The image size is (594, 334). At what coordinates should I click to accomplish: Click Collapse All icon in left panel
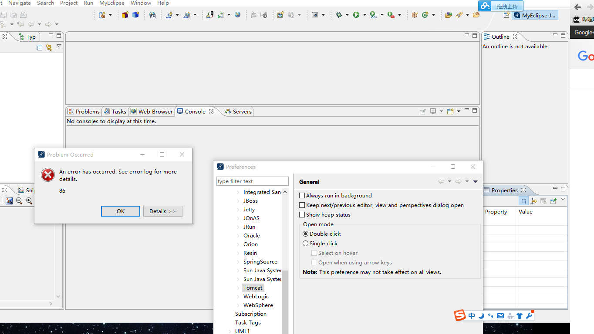[x=40, y=47]
